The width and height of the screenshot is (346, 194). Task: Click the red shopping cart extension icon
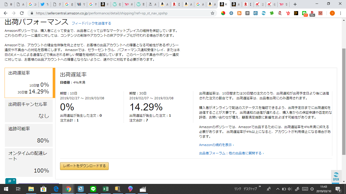(x=288, y=13)
